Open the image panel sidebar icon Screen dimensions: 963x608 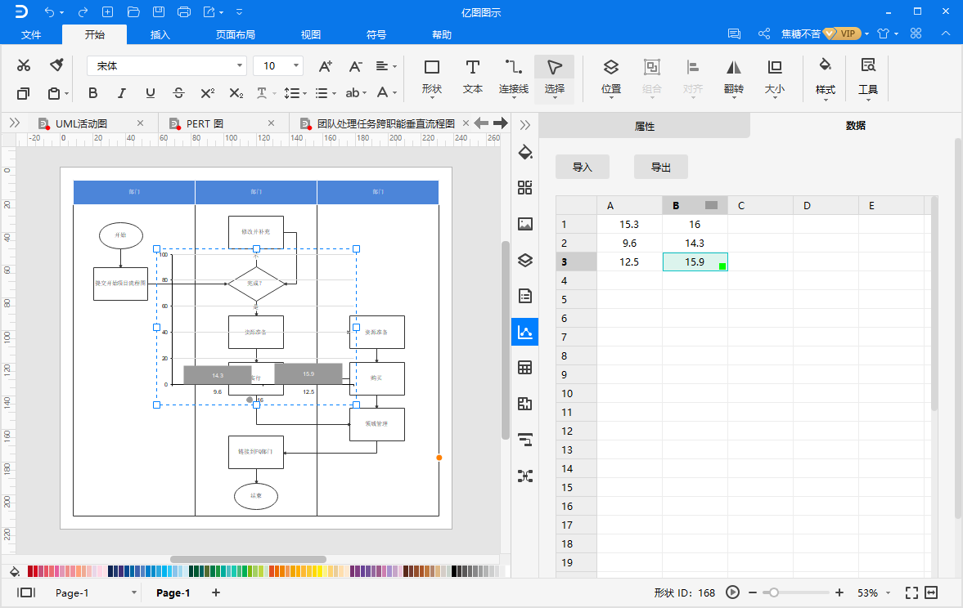point(525,224)
